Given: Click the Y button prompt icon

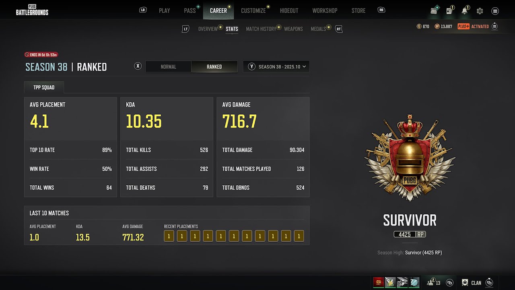Looking at the screenshot, I should click(x=252, y=66).
